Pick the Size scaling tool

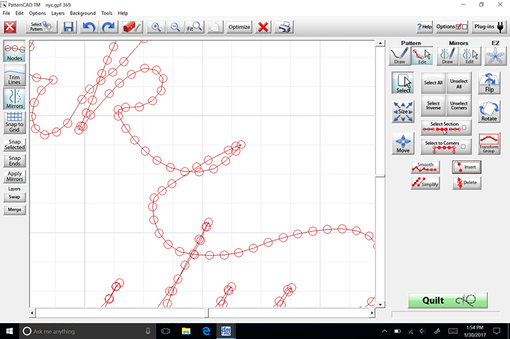(403, 112)
